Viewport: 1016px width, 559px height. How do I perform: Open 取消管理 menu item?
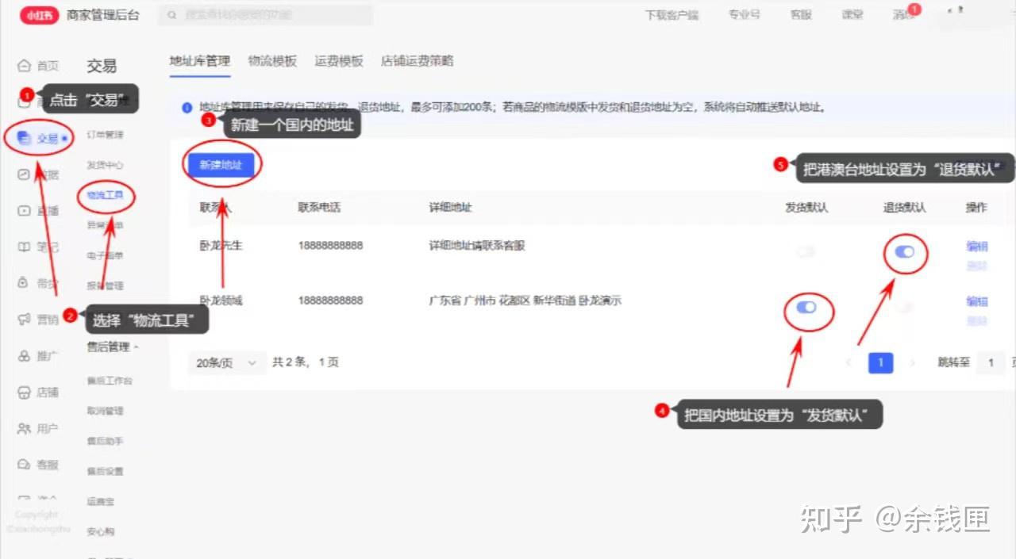[x=105, y=411]
